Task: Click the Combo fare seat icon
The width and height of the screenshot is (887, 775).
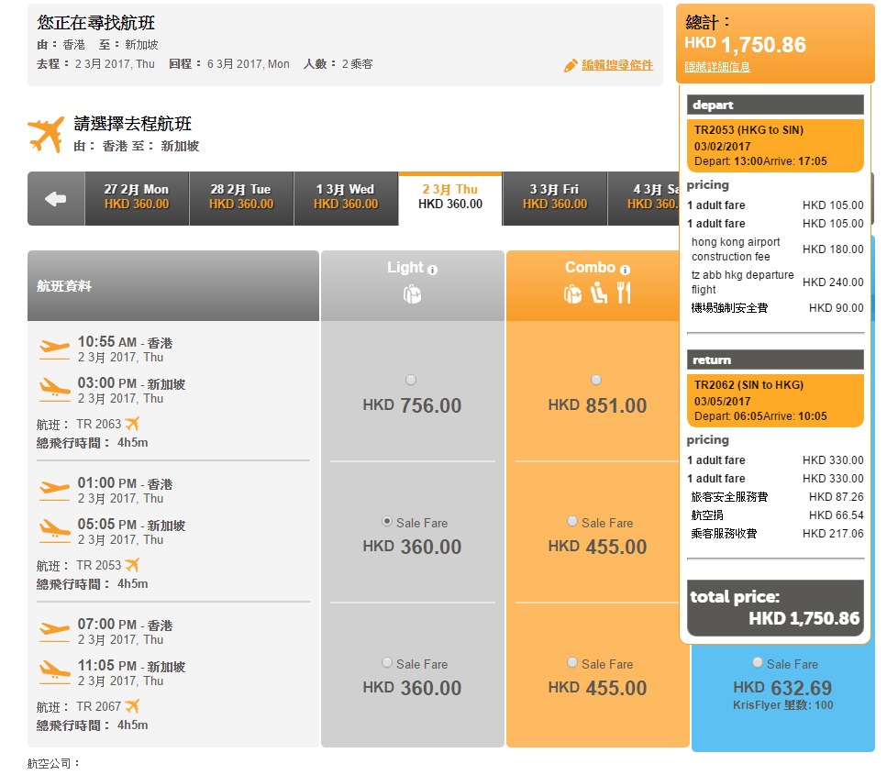Action: pyautogui.click(x=598, y=293)
